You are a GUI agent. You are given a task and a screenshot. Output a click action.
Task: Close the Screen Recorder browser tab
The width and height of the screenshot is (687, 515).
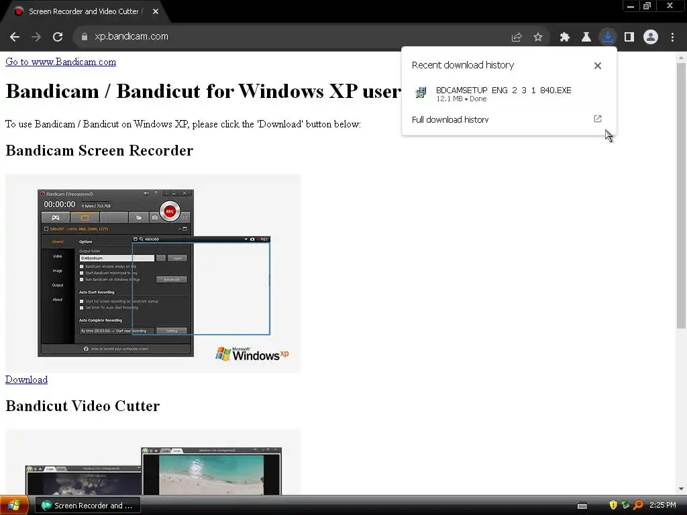pyautogui.click(x=156, y=12)
